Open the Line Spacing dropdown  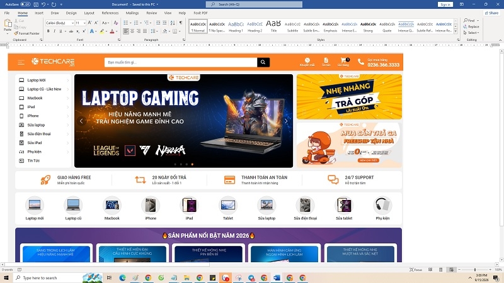(154, 31)
